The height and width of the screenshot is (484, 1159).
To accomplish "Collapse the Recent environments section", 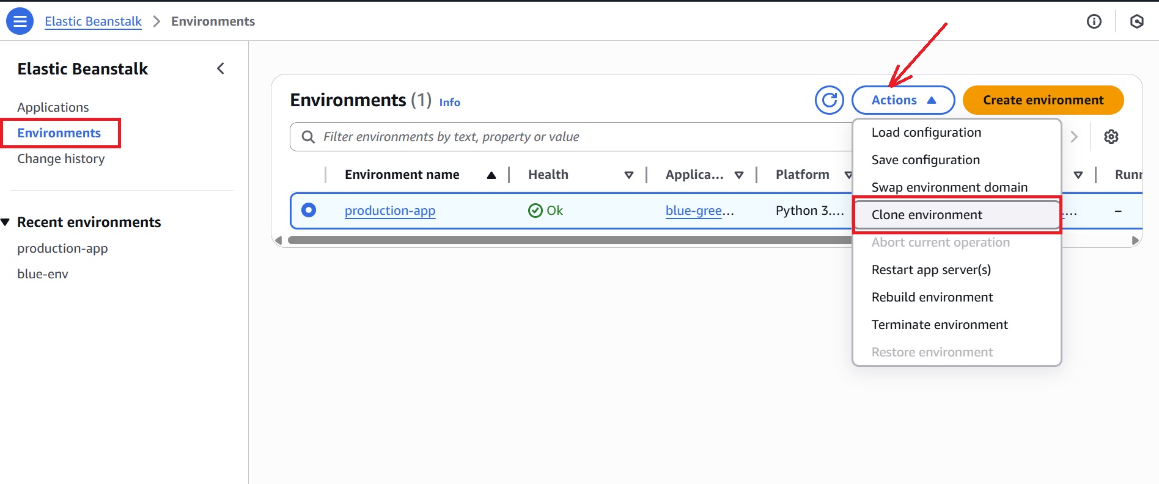I will [x=6, y=222].
